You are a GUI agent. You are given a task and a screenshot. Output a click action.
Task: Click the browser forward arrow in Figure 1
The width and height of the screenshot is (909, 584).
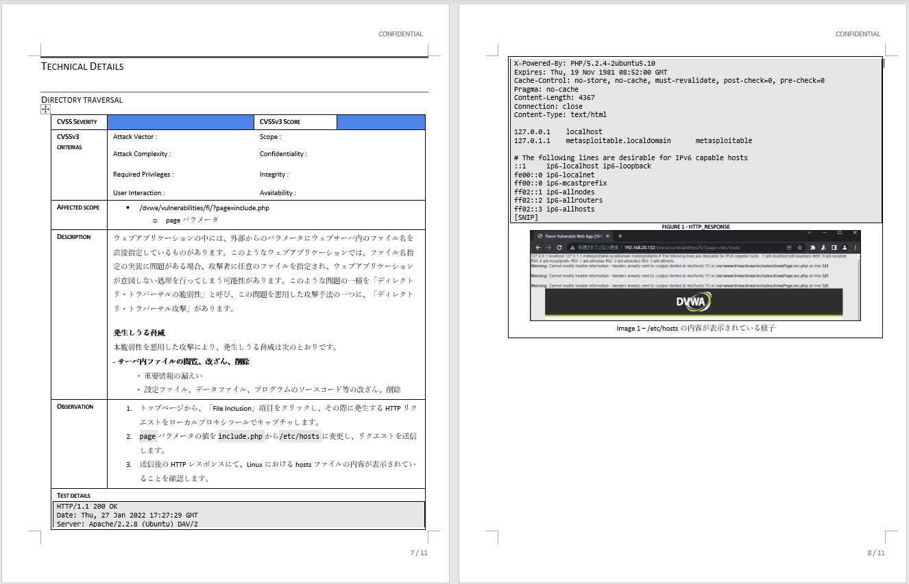(548, 247)
